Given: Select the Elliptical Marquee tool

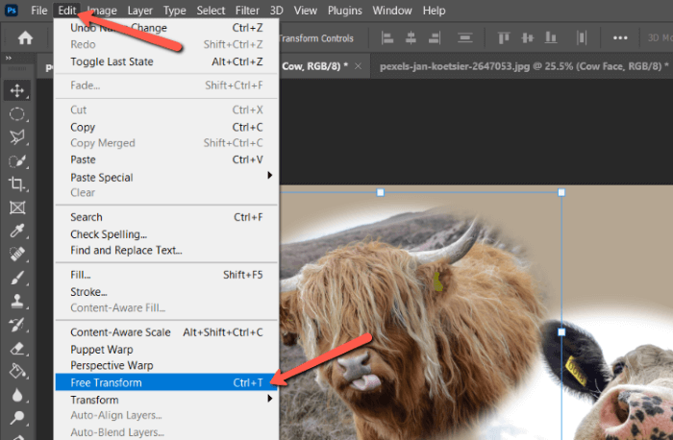Looking at the screenshot, I should [16, 113].
